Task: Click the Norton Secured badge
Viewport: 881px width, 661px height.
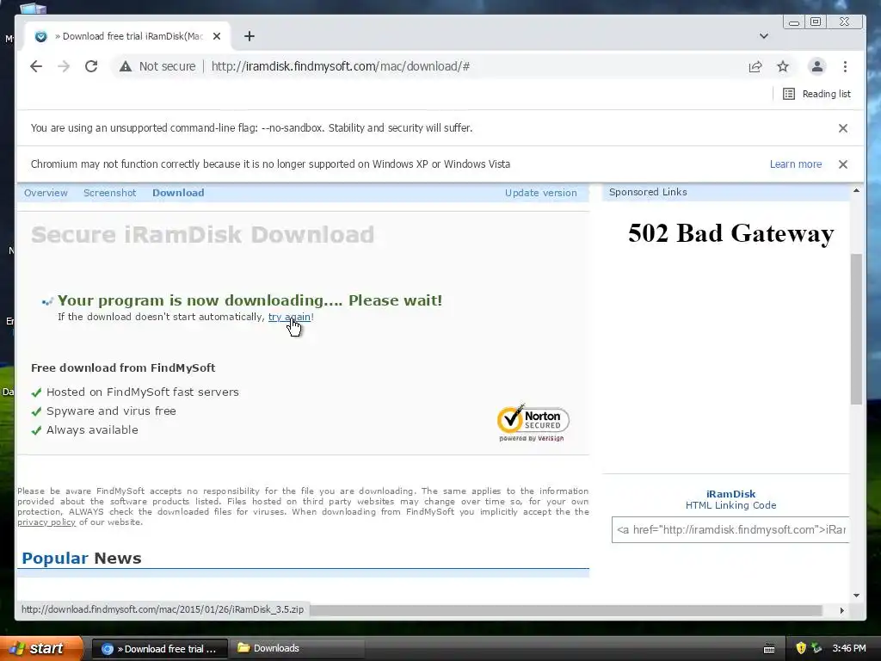Action: 533,423
